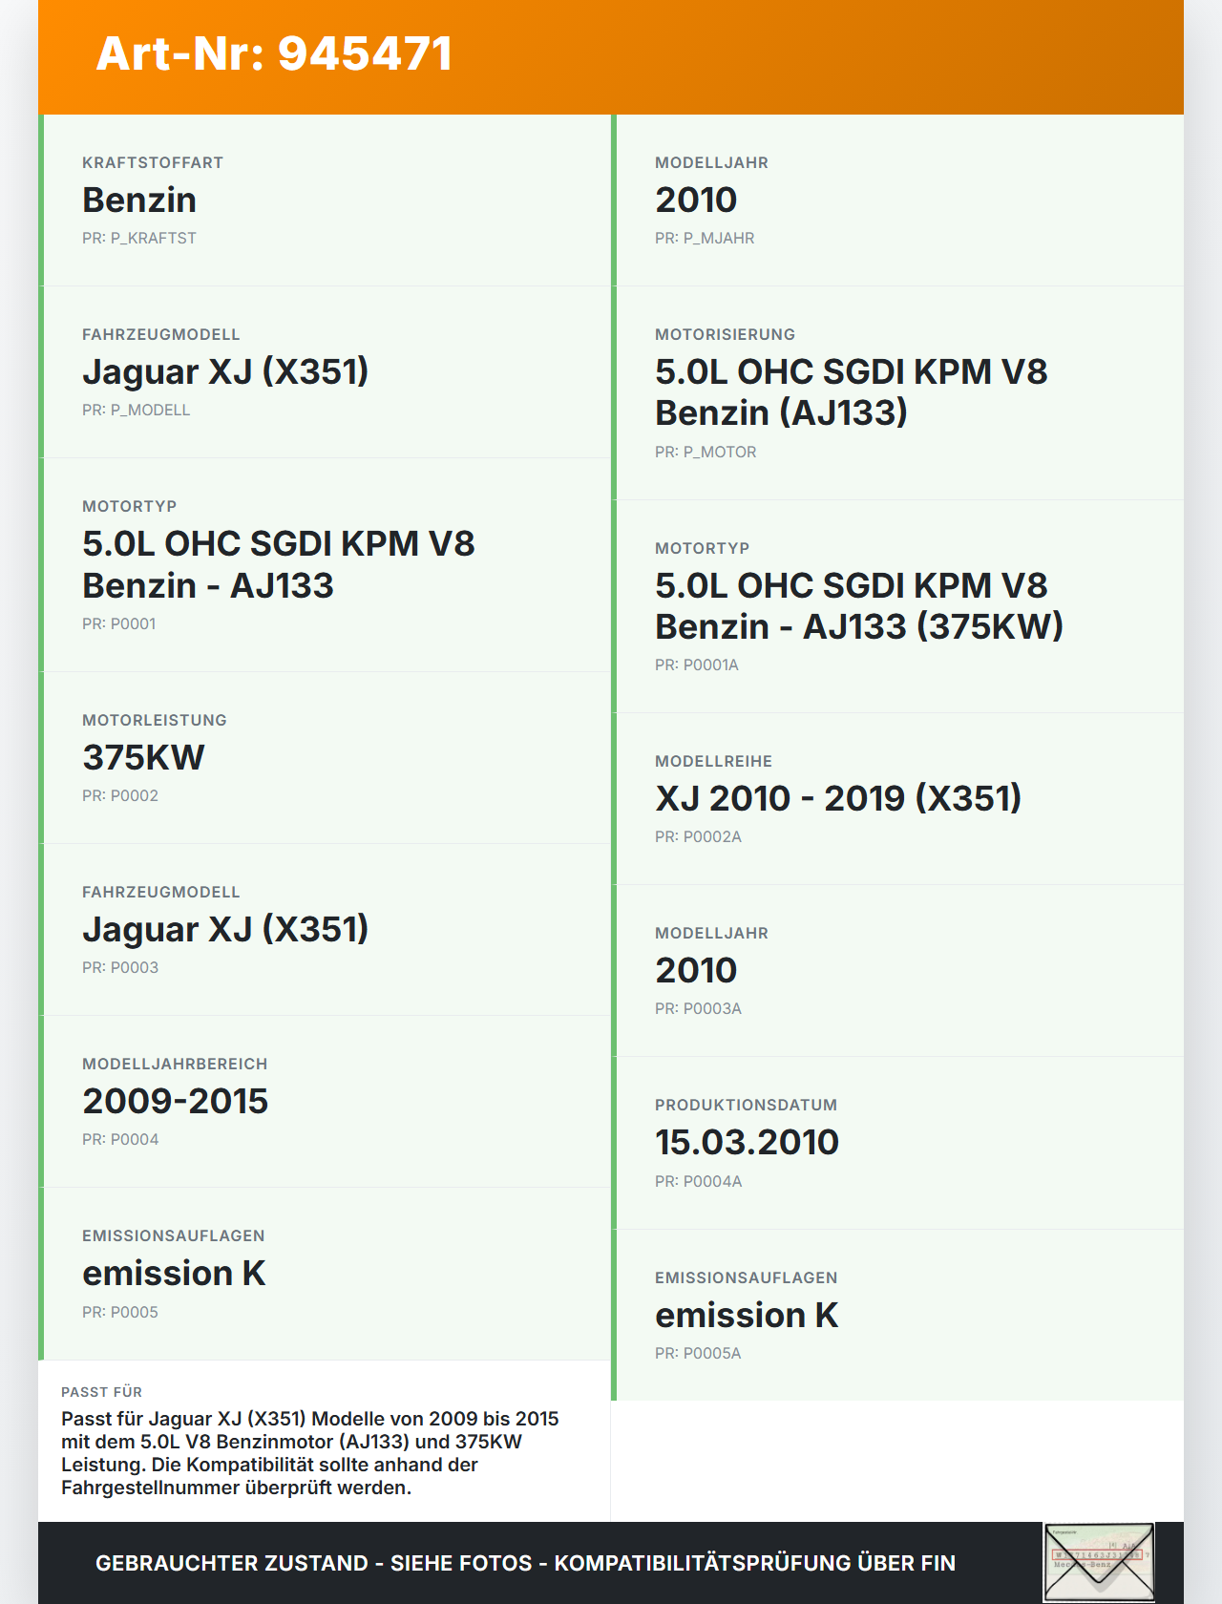Click the PR: P0004A code label
This screenshot has width=1222, height=1604.
pos(698,1181)
